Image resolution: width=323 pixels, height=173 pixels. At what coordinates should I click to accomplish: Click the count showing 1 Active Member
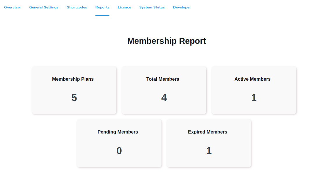point(254,98)
